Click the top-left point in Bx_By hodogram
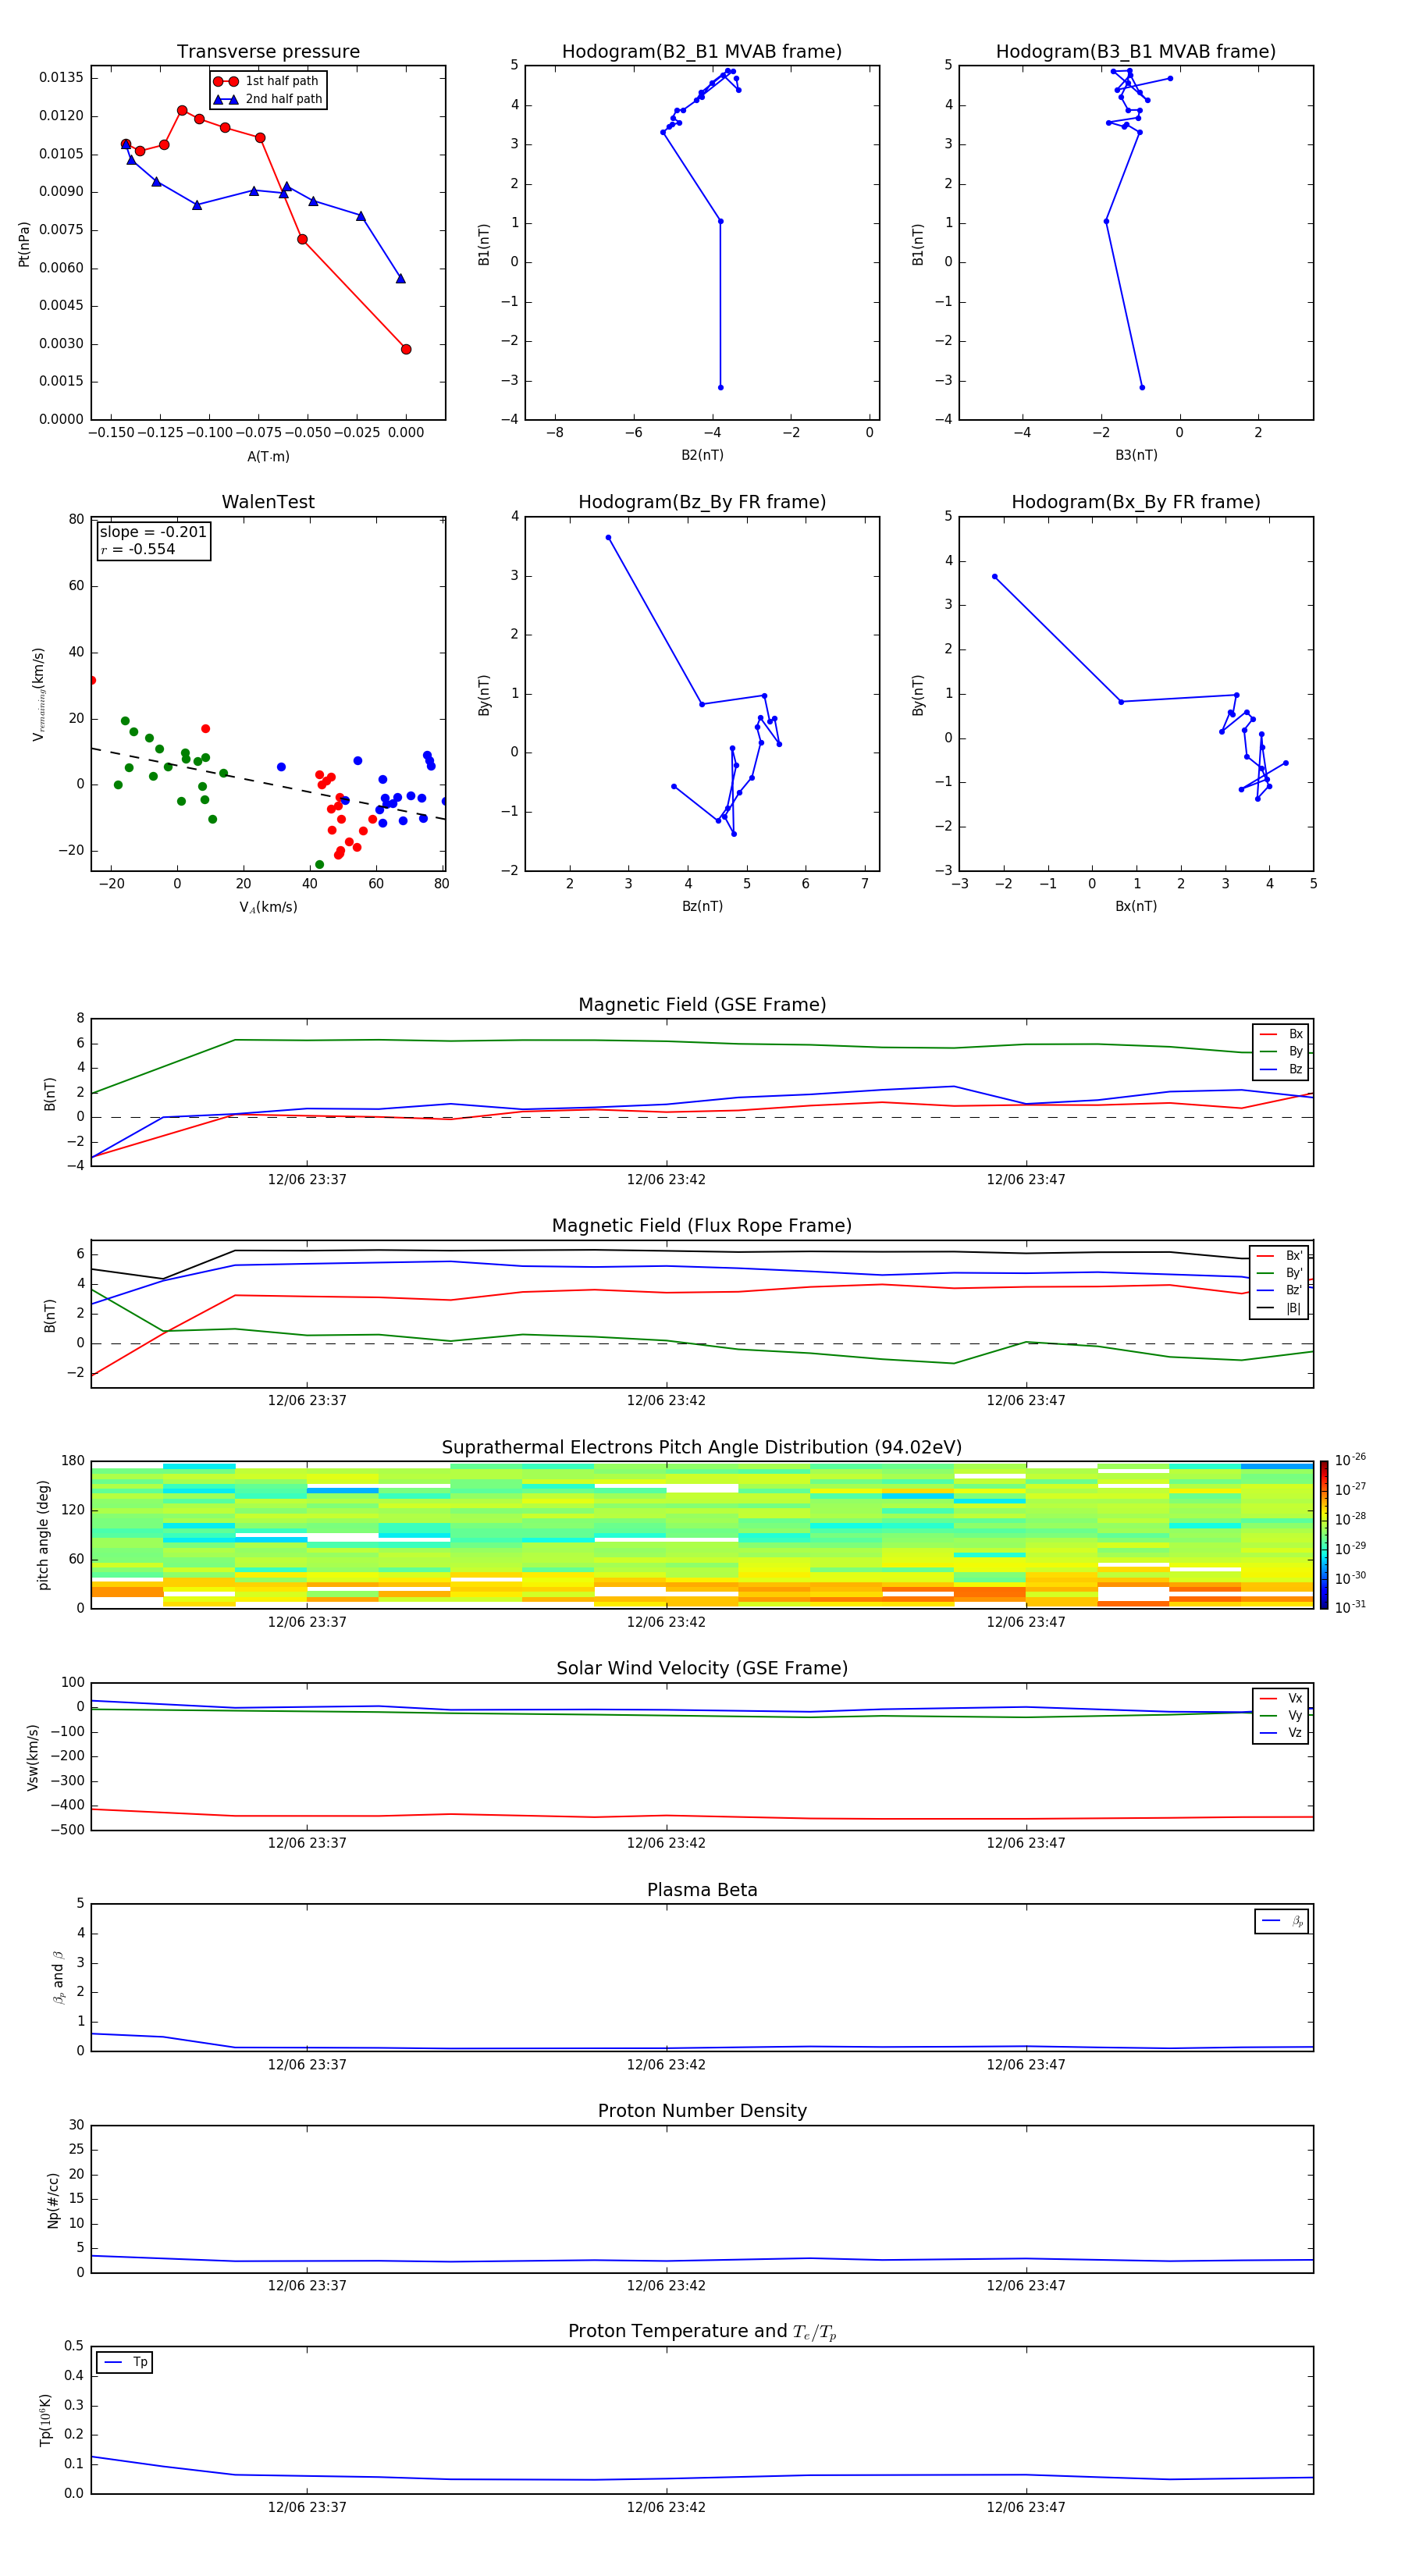 point(994,576)
